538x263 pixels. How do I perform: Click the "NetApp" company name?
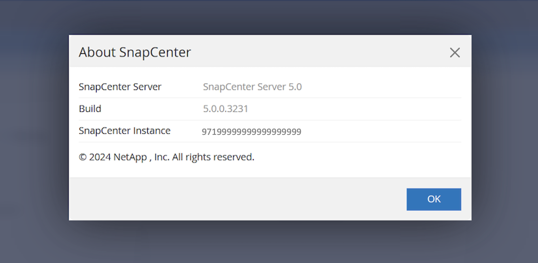click(130, 157)
